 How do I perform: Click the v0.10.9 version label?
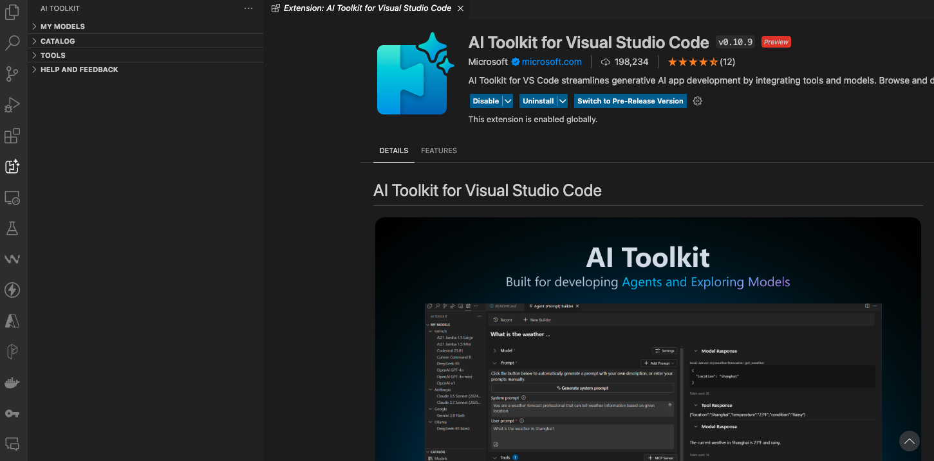735,42
